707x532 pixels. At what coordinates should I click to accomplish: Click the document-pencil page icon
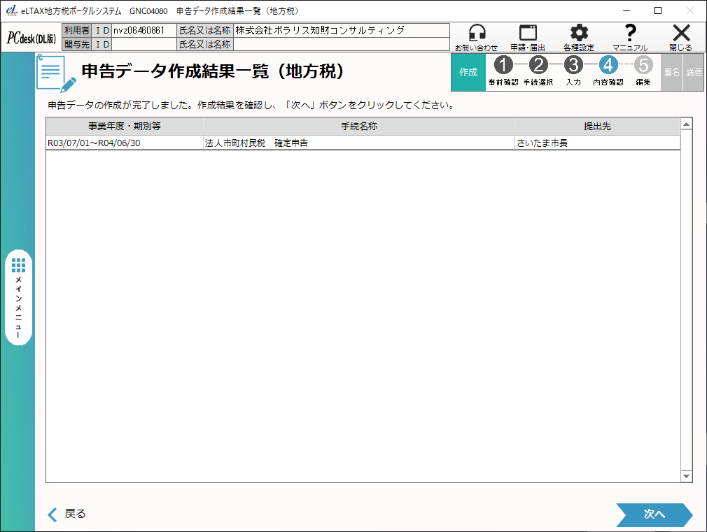[56, 73]
